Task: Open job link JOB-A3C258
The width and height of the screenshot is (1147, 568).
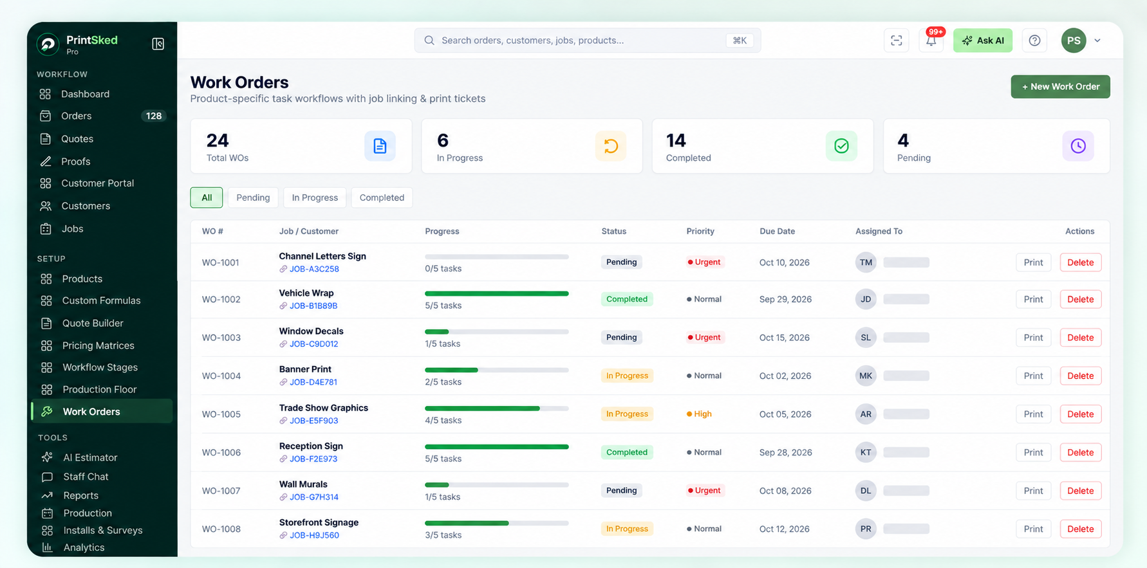Action: pyautogui.click(x=314, y=269)
